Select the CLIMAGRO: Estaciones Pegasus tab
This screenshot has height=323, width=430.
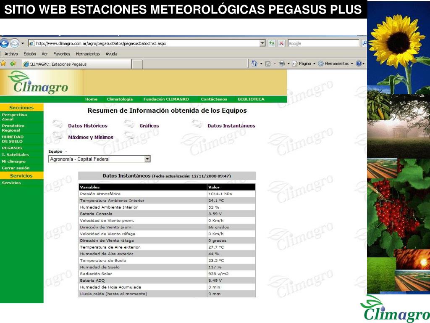pos(76,64)
